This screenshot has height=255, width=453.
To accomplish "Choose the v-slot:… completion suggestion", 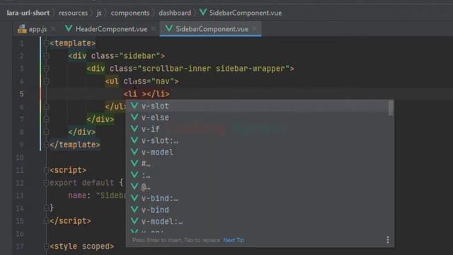I will click(x=260, y=141).
